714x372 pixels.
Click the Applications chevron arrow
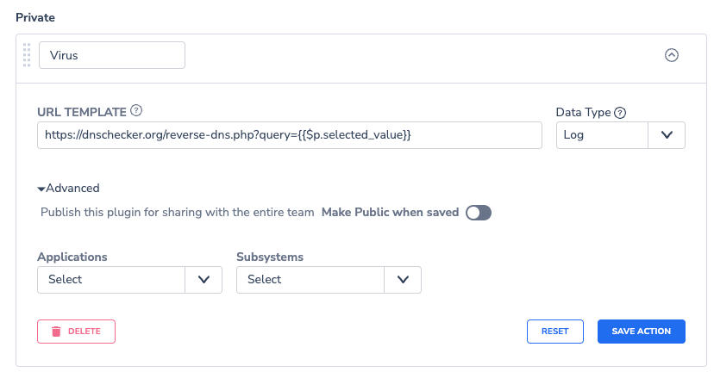click(204, 280)
